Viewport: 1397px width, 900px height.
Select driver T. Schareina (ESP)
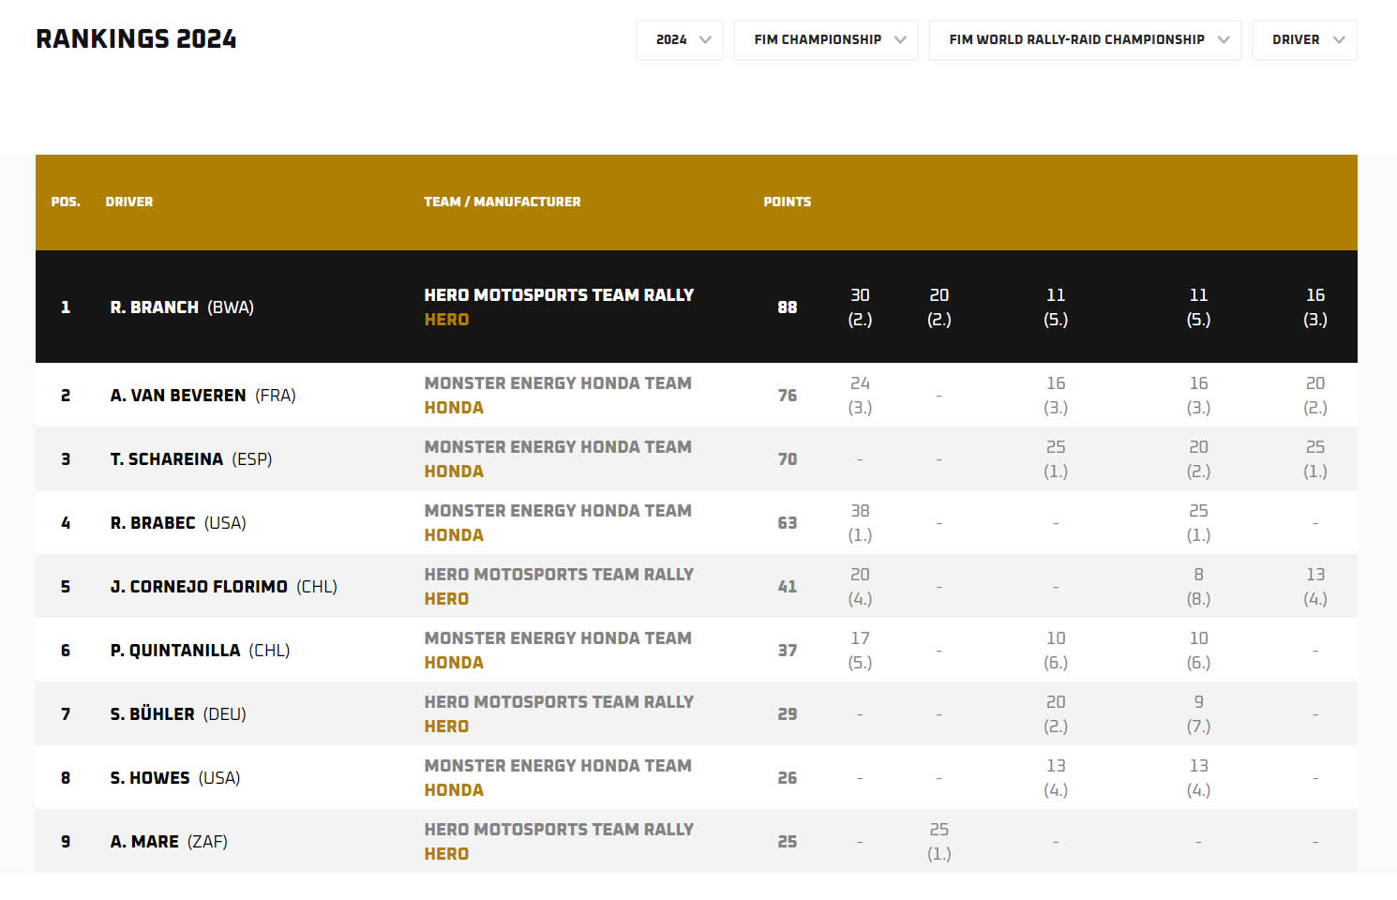point(191,459)
